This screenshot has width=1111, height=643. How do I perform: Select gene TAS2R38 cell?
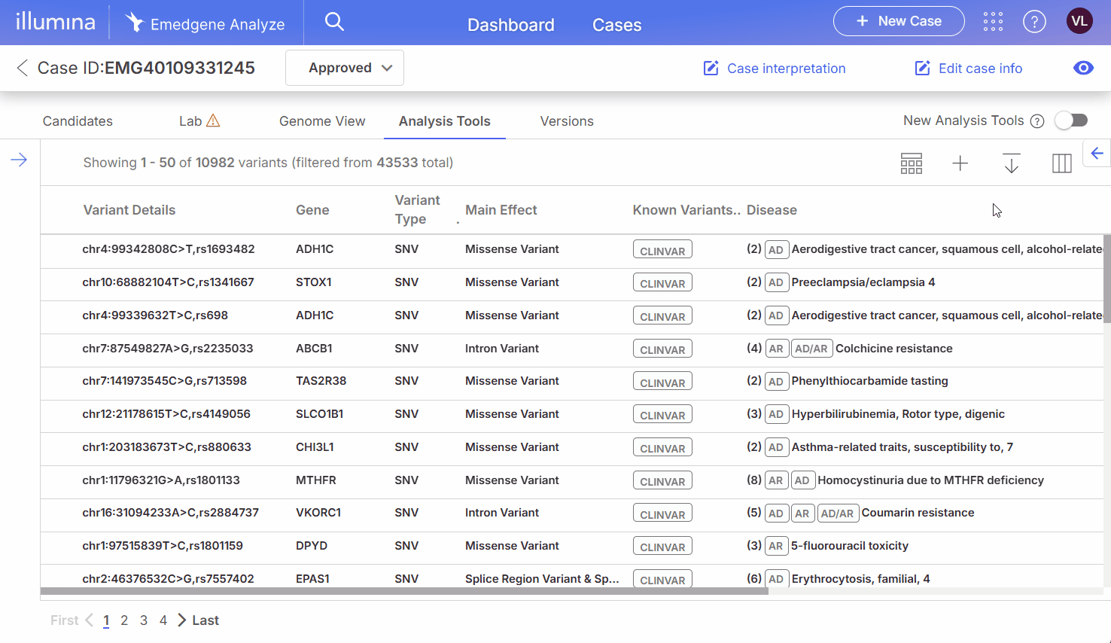point(321,381)
